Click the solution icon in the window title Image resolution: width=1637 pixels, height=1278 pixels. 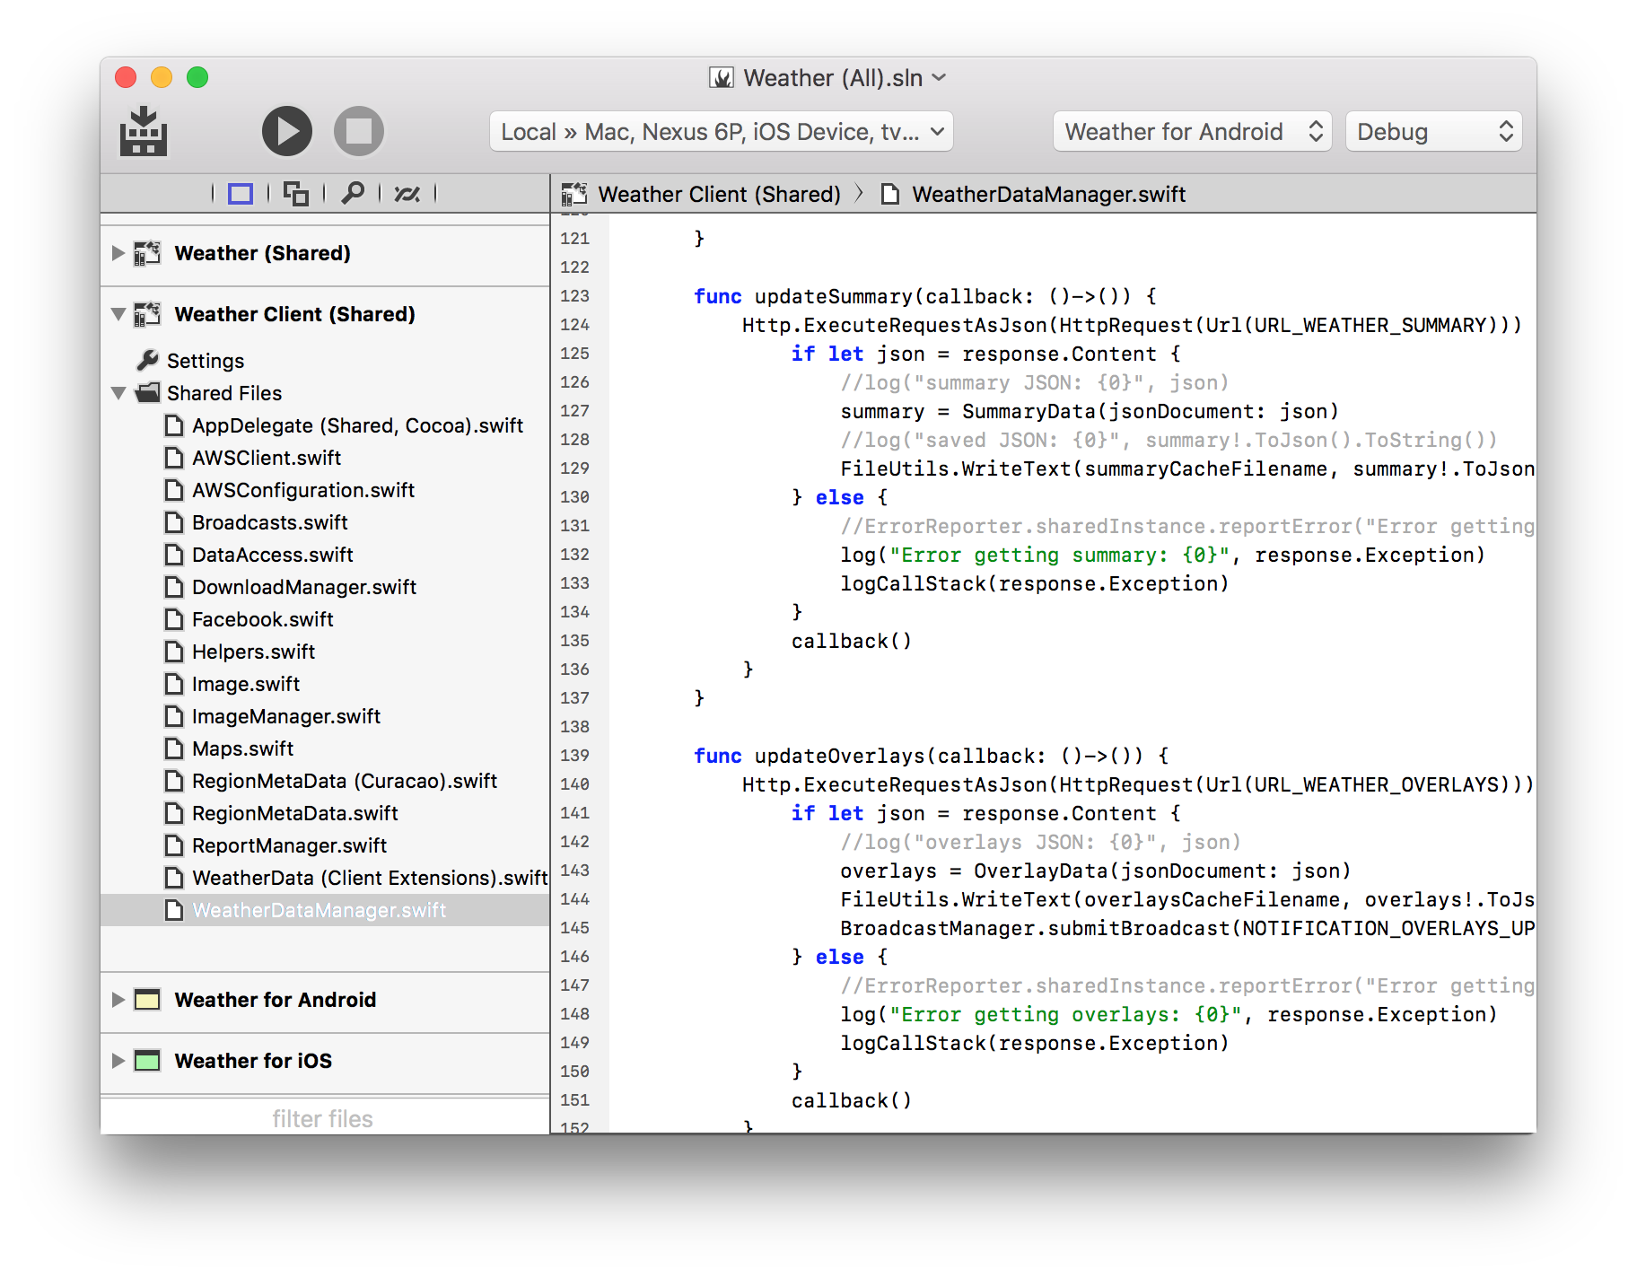[x=722, y=78]
